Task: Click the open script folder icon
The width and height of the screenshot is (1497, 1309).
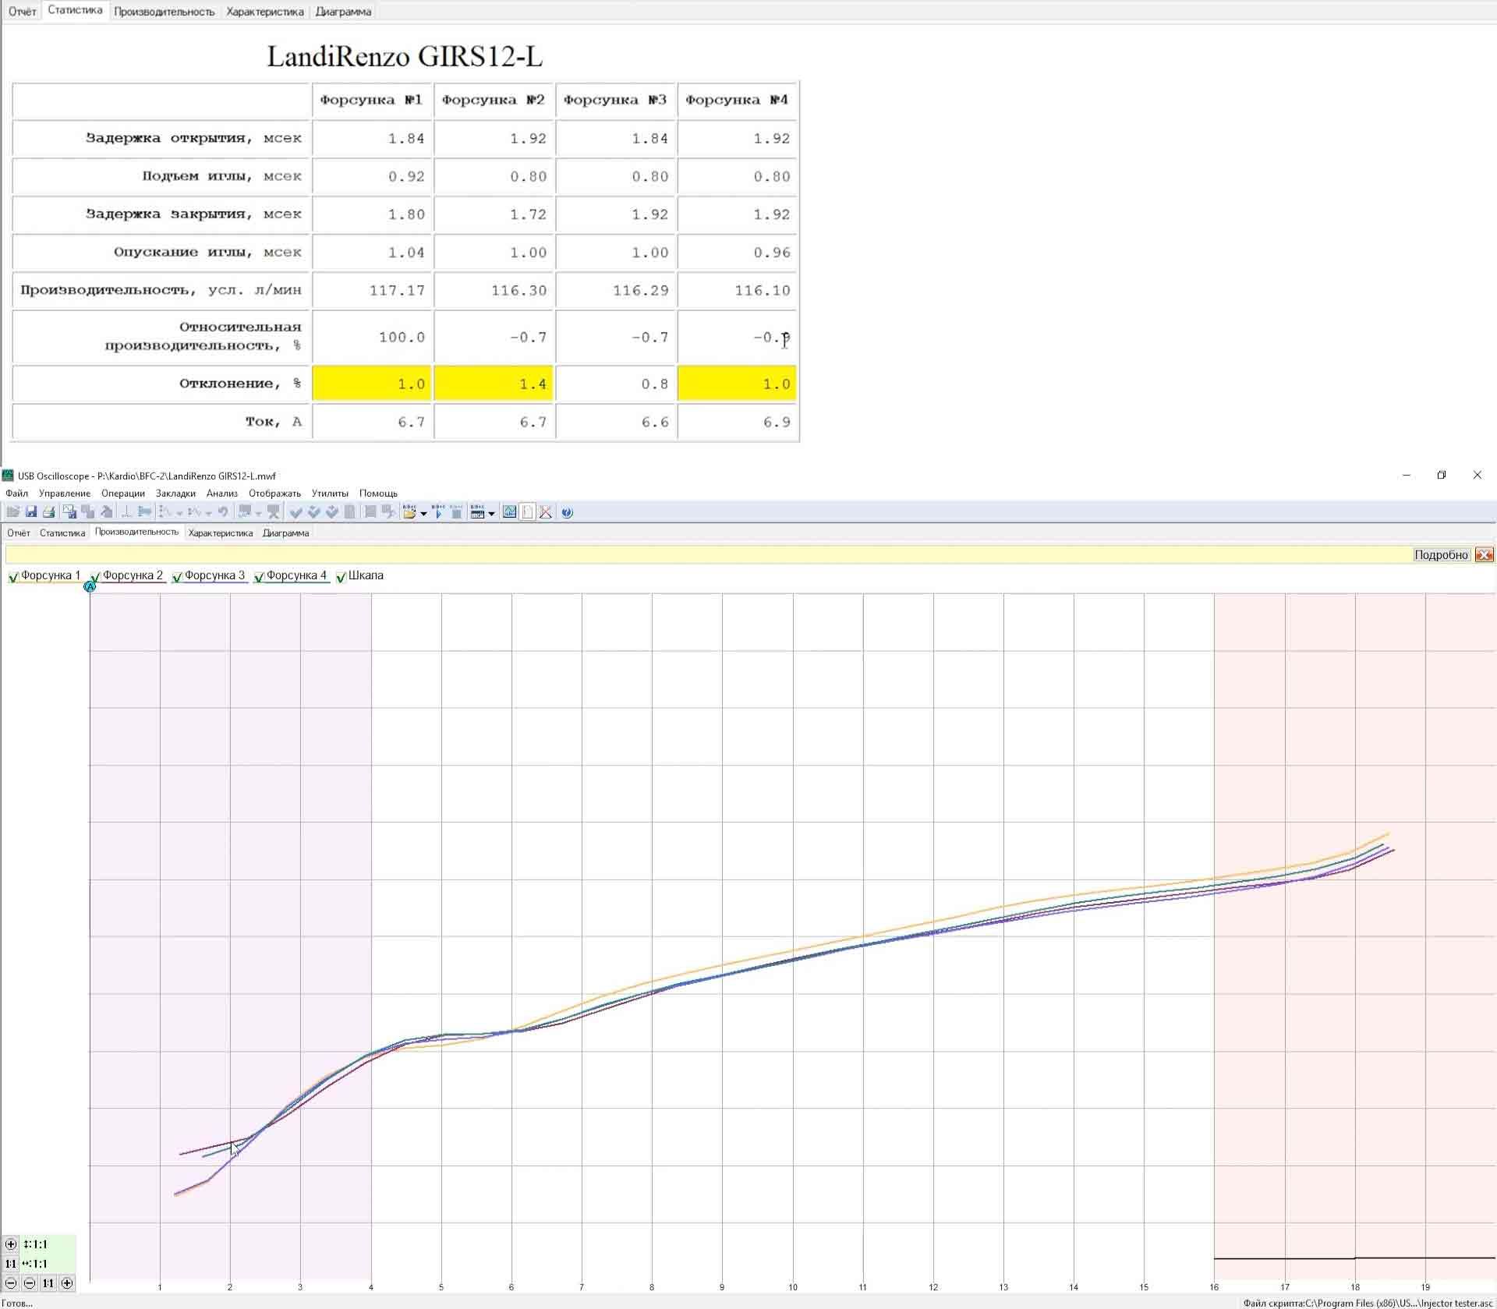Action: (x=410, y=511)
